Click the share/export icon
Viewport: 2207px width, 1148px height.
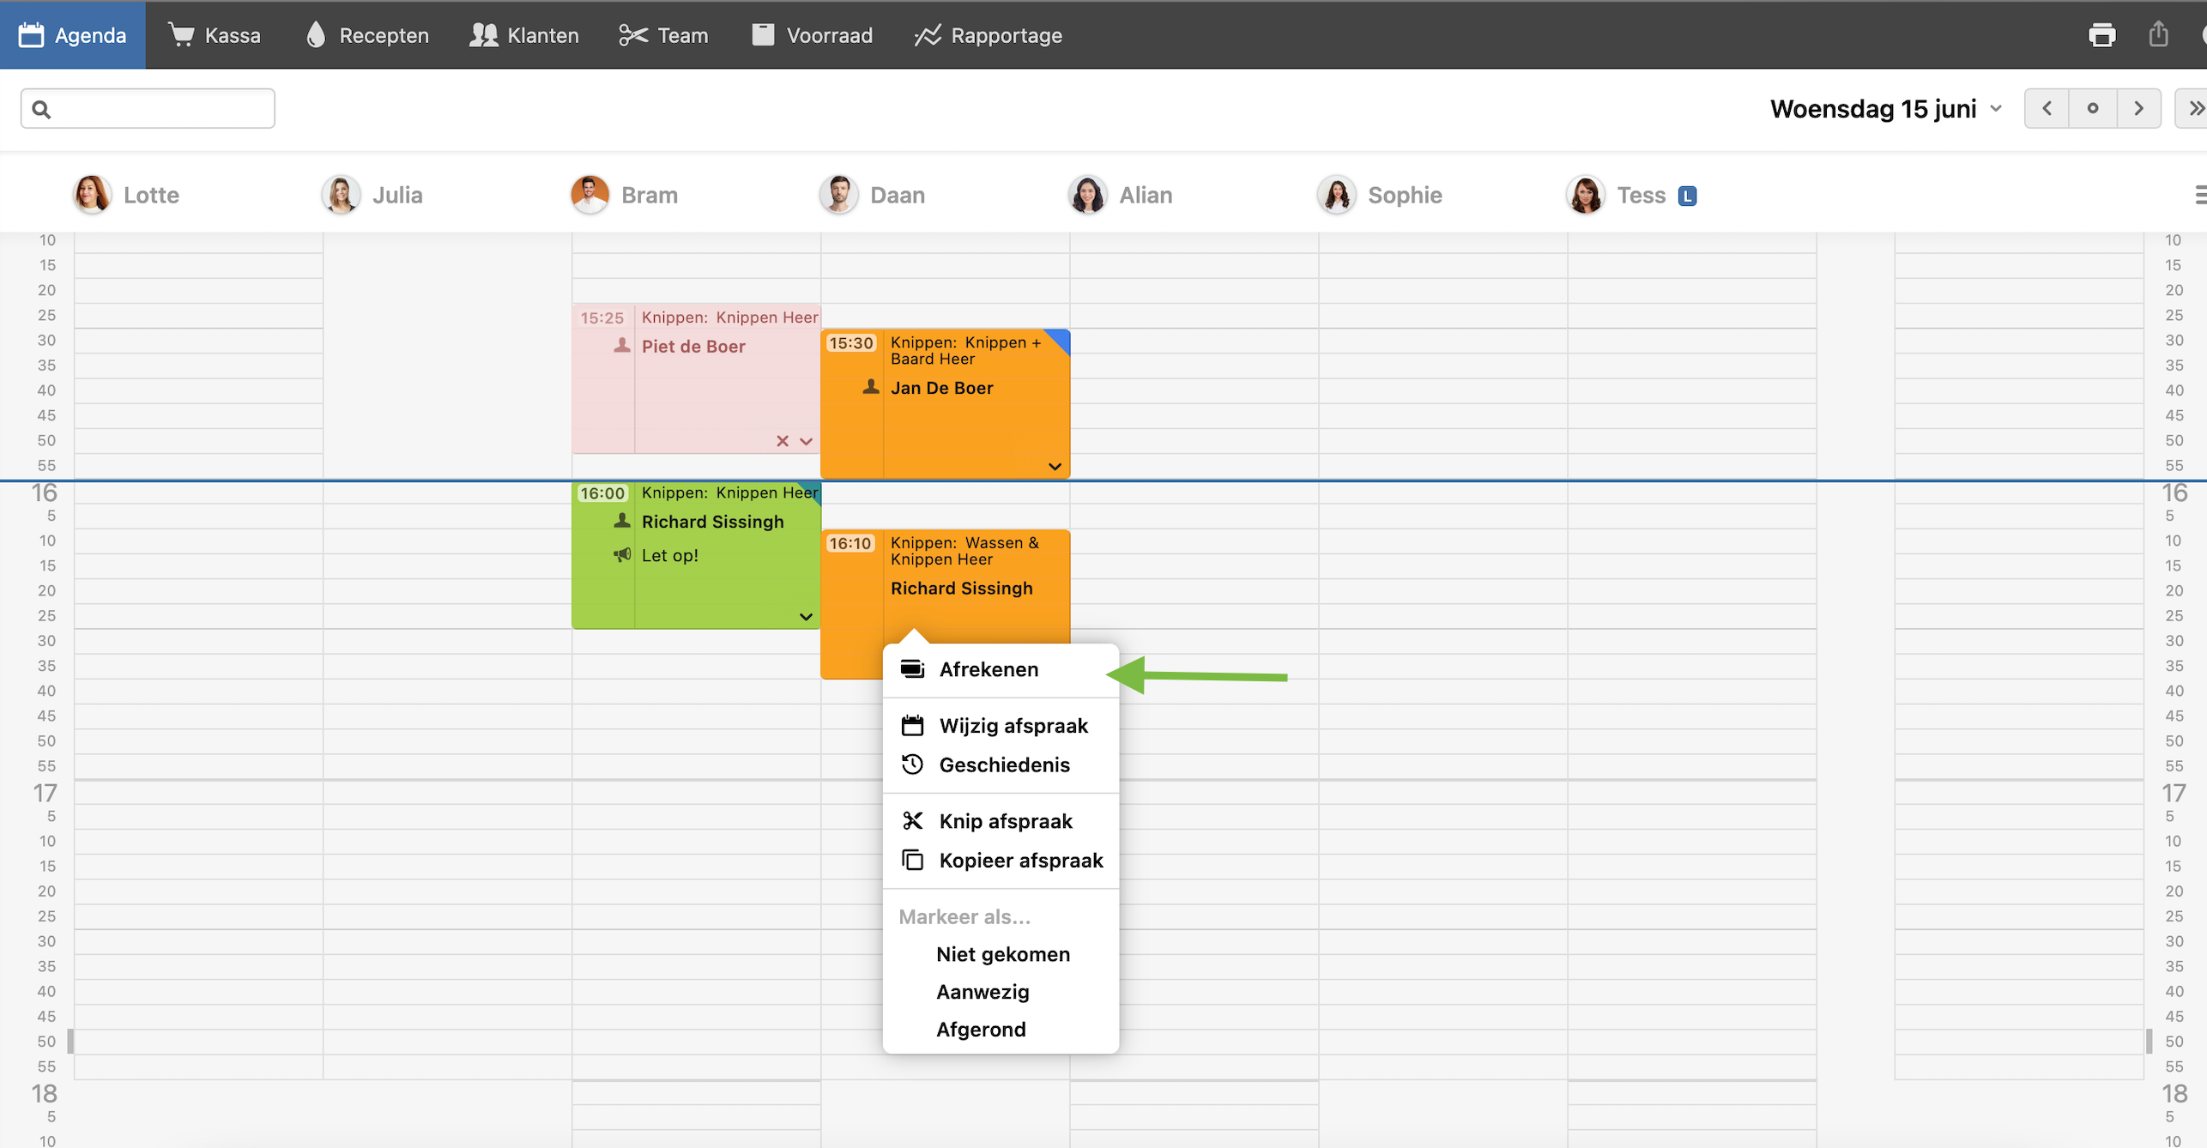click(2158, 35)
